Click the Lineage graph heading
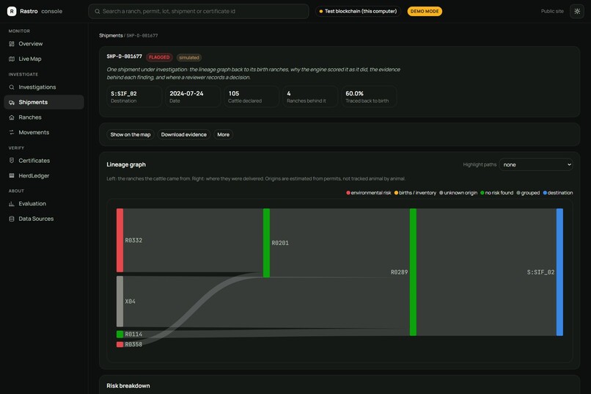Image resolution: width=591 pixels, height=394 pixels. click(126, 164)
